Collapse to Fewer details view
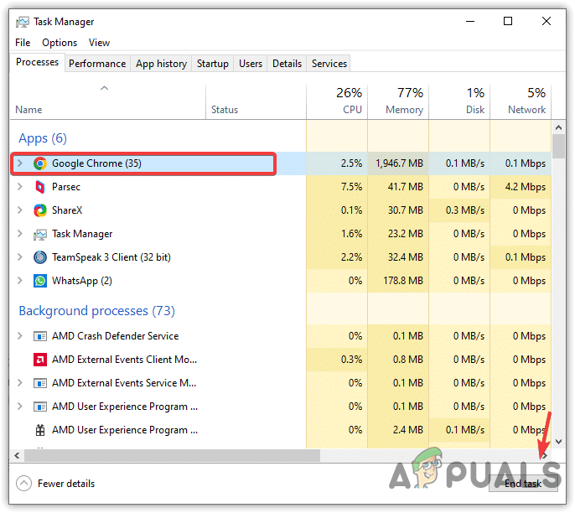575x513 pixels. click(x=55, y=484)
